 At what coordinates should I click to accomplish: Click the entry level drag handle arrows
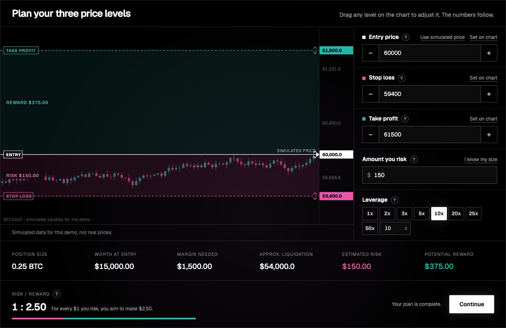(x=315, y=155)
